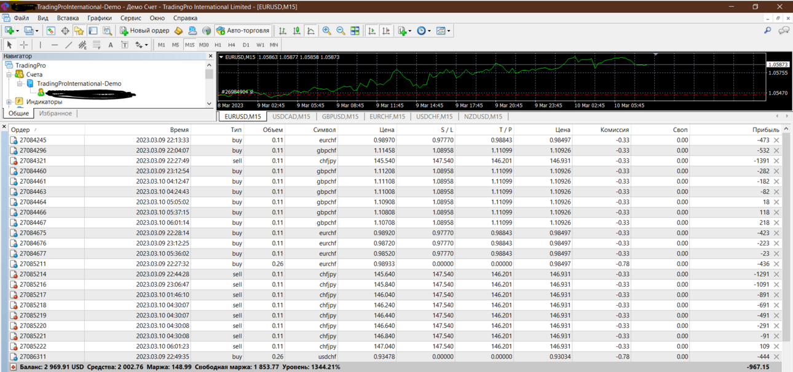This screenshot has height=372, width=793.
Task: Switch to the GBPUSD,M15 chart tab
Action: 340,116
